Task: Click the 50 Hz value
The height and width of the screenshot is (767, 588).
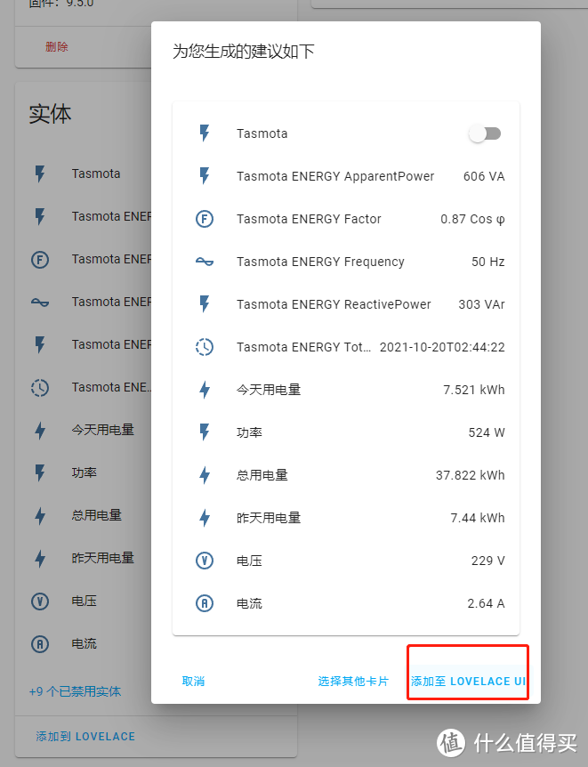Action: 487,262
